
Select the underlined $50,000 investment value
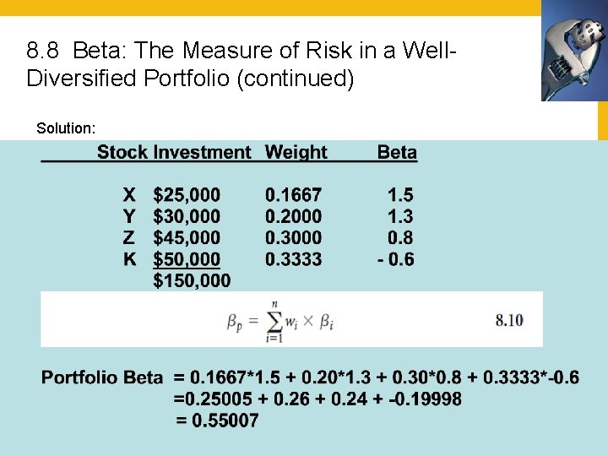(x=187, y=259)
